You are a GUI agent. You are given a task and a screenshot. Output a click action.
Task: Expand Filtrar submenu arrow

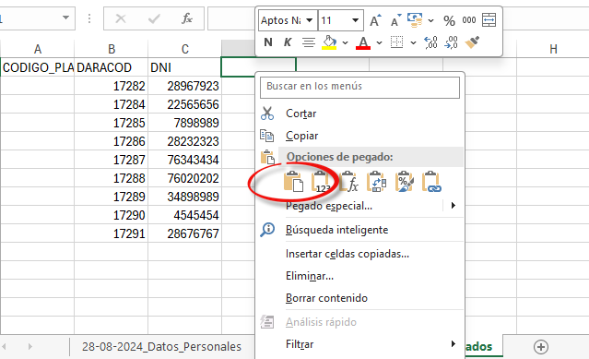click(x=454, y=343)
